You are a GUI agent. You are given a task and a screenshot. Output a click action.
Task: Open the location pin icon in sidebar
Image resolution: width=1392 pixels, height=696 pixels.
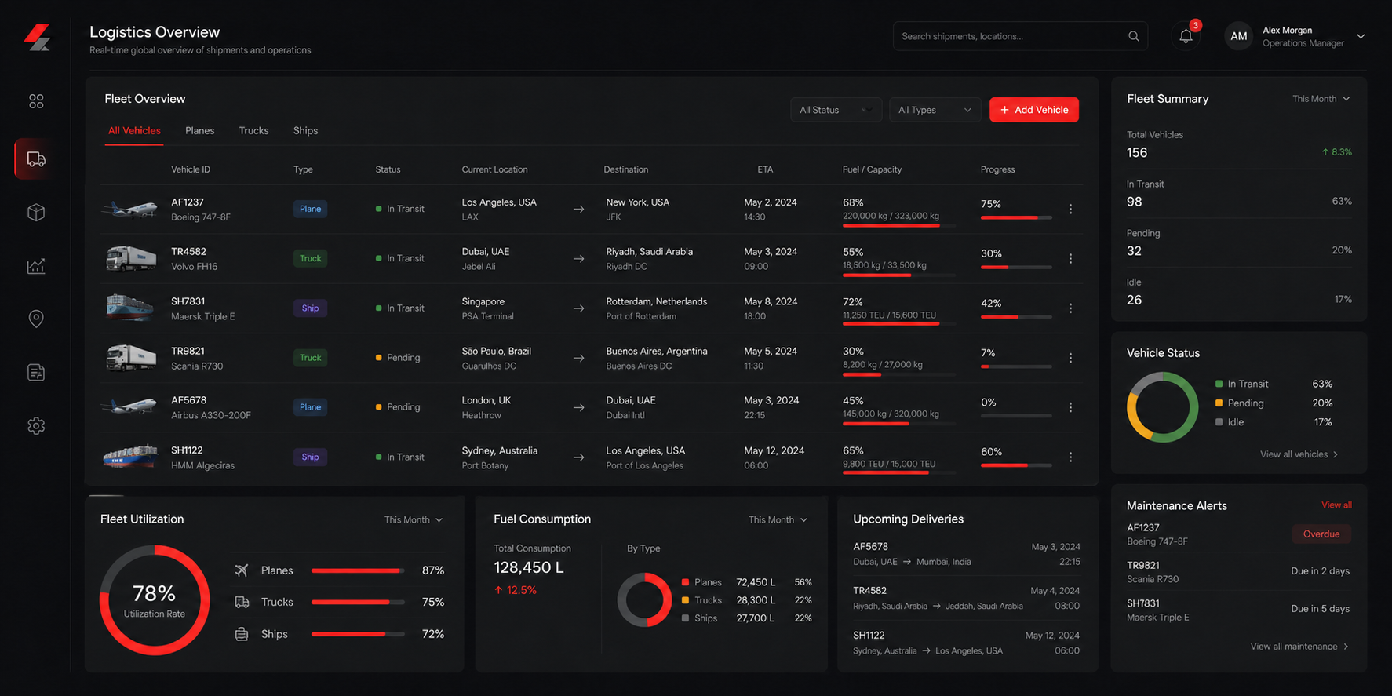point(36,319)
